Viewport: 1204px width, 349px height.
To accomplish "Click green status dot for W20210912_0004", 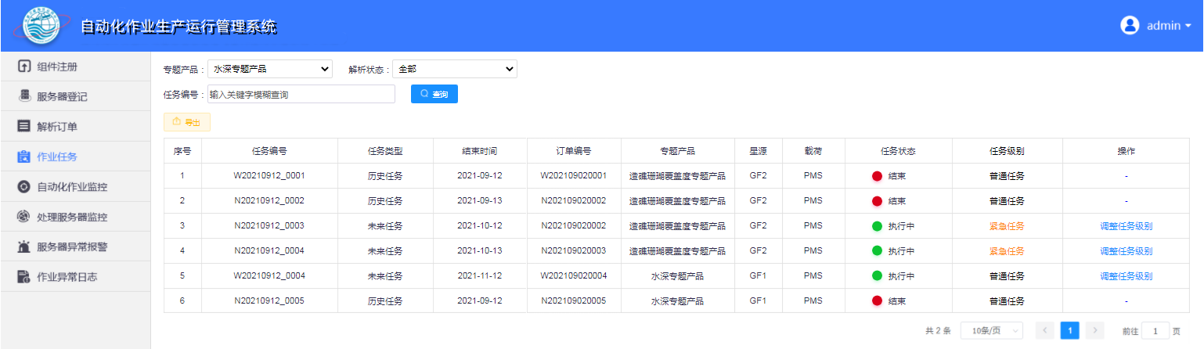I will pyautogui.click(x=878, y=276).
